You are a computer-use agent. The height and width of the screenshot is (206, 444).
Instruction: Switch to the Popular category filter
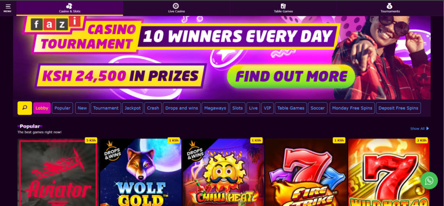tap(62, 108)
